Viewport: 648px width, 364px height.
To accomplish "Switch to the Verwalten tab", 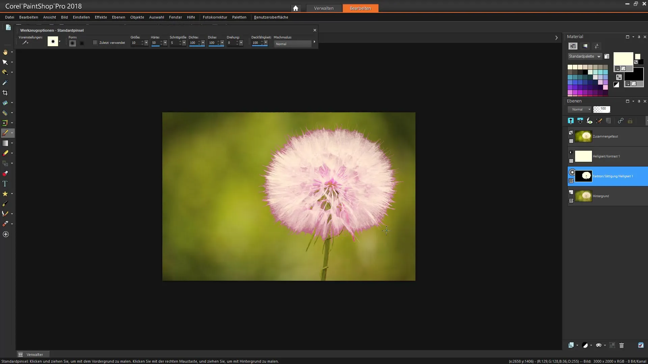I will (x=324, y=8).
